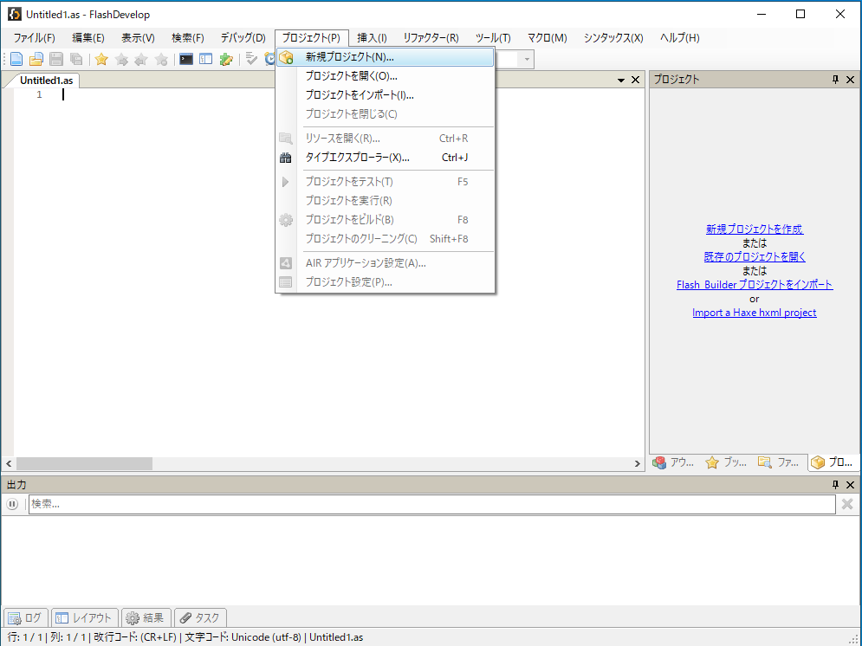Toggle bookmark with the gold star icon
This screenshot has height=646, width=862.
(101, 59)
